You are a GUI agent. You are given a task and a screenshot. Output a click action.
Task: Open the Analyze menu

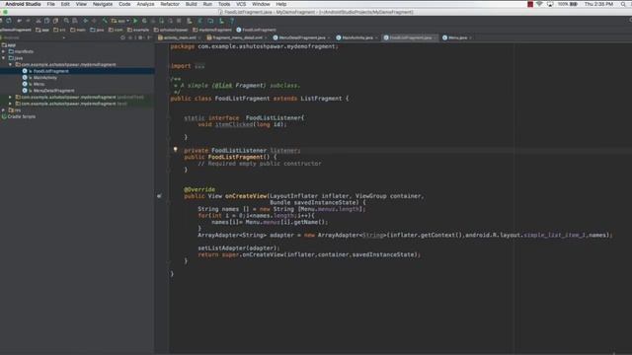[145, 4]
